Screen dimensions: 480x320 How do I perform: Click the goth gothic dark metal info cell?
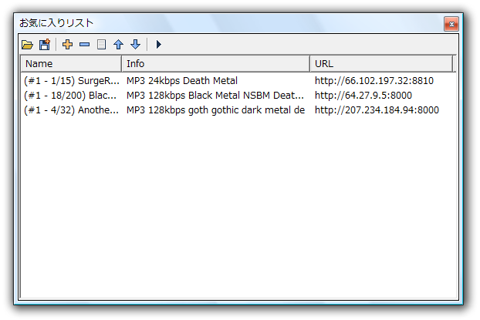[215, 110]
